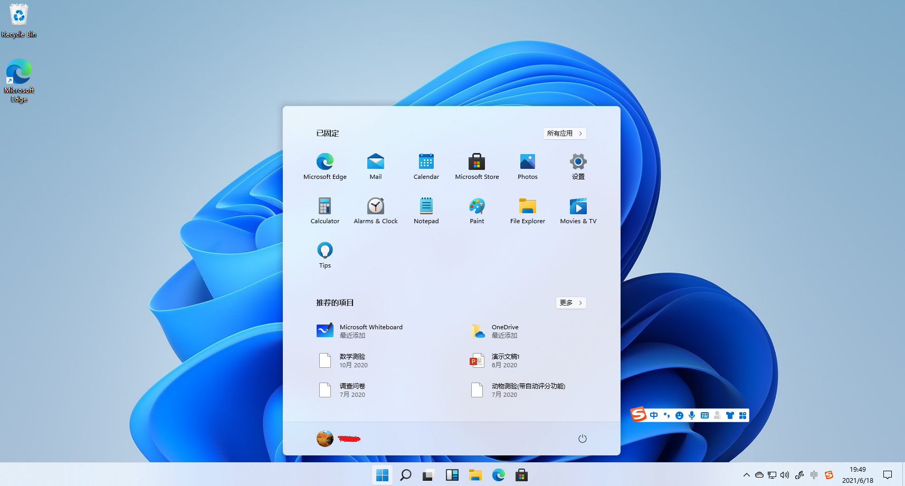Toggle 中 Chinese/English mode on IME toolbar
This screenshot has height=486, width=905.
point(654,415)
